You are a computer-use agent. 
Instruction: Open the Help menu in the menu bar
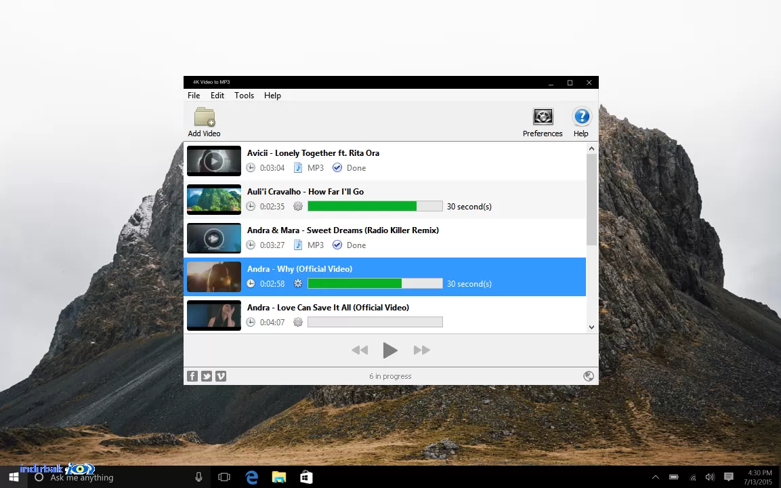272,95
